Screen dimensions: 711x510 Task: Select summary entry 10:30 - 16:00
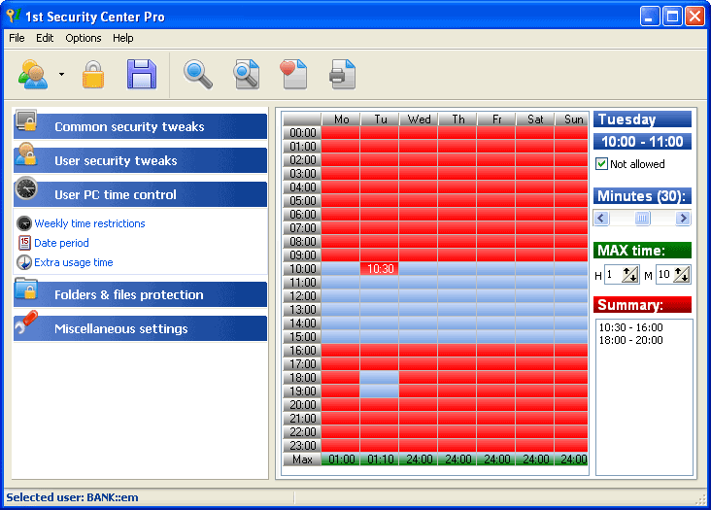coord(630,327)
